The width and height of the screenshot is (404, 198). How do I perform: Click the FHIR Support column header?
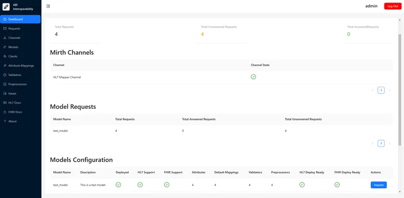click(x=173, y=172)
